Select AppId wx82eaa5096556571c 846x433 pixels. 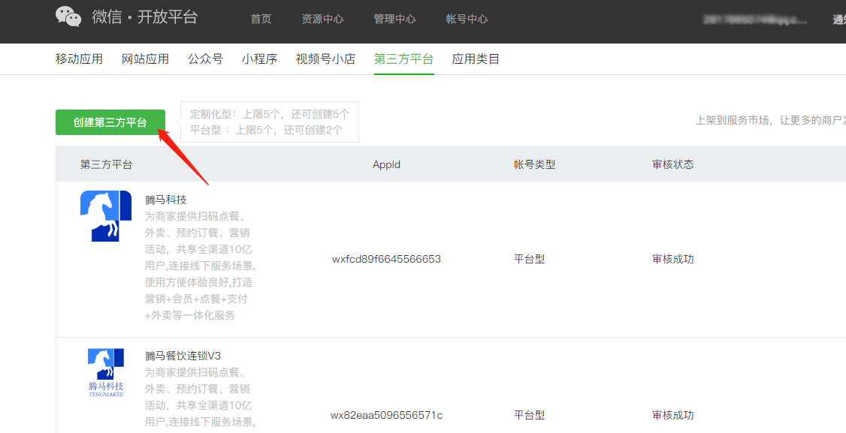coord(386,415)
